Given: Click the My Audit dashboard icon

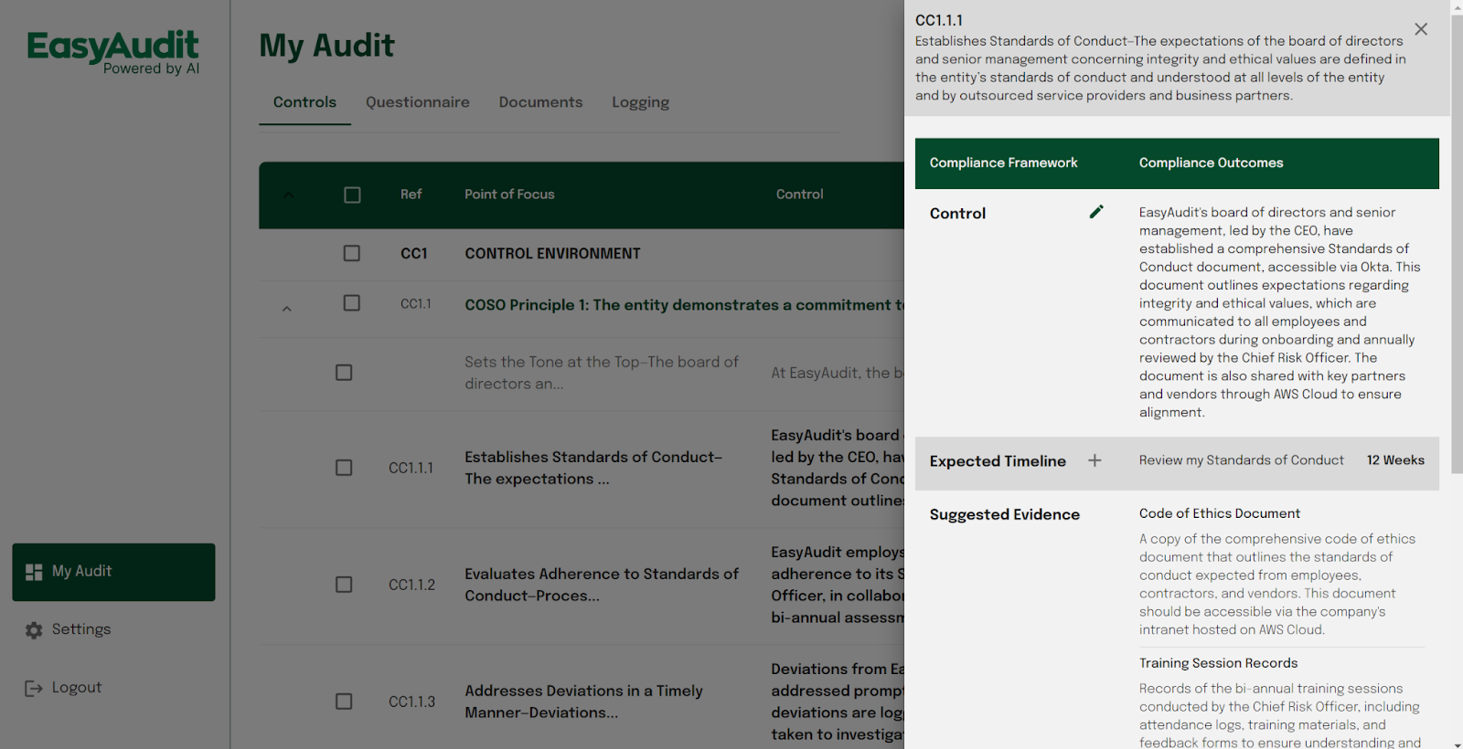Looking at the screenshot, I should pos(34,572).
